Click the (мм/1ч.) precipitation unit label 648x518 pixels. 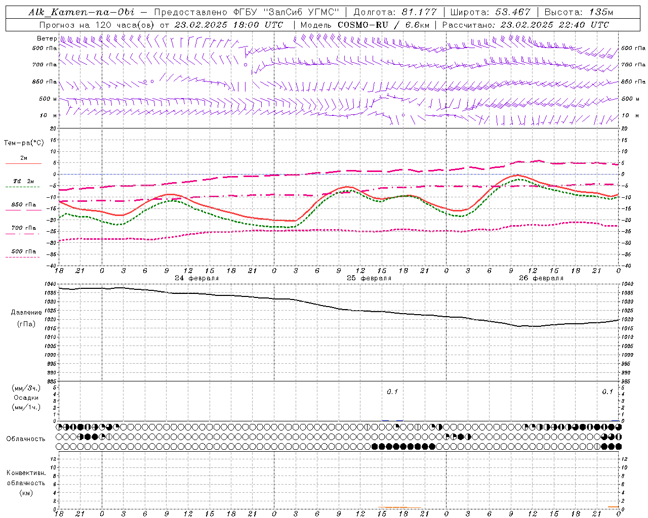(26, 407)
